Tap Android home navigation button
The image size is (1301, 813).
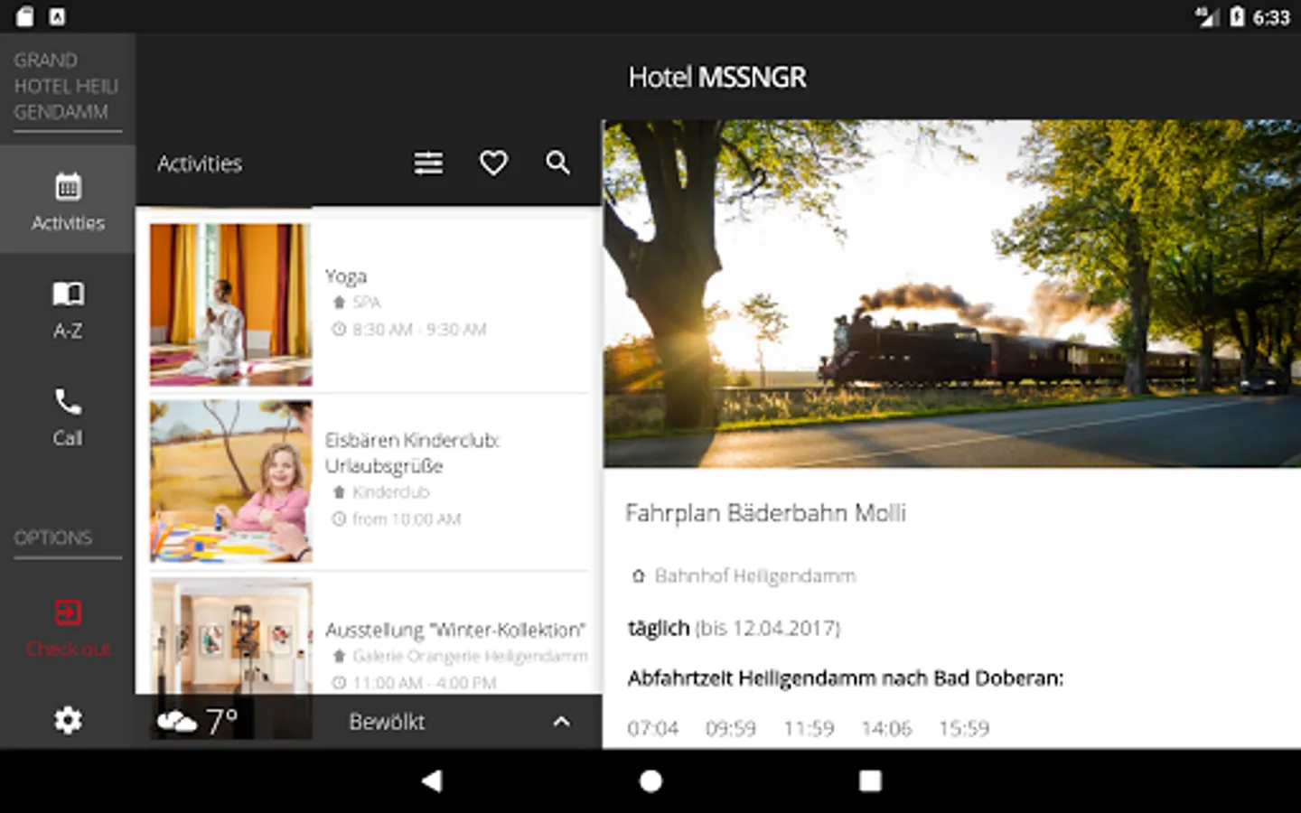[650, 780]
